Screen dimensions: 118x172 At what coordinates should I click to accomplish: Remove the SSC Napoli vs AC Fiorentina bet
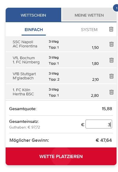tap(111, 44)
